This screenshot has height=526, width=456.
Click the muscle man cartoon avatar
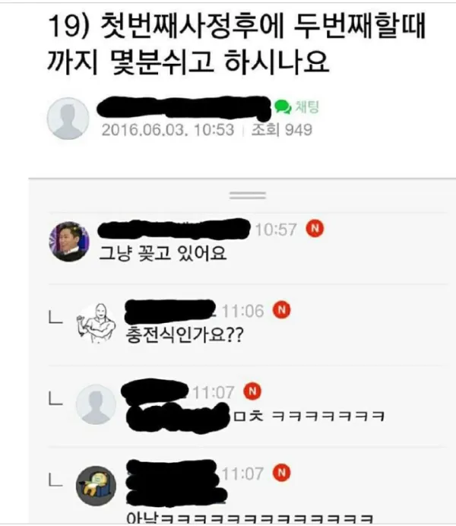point(97,323)
